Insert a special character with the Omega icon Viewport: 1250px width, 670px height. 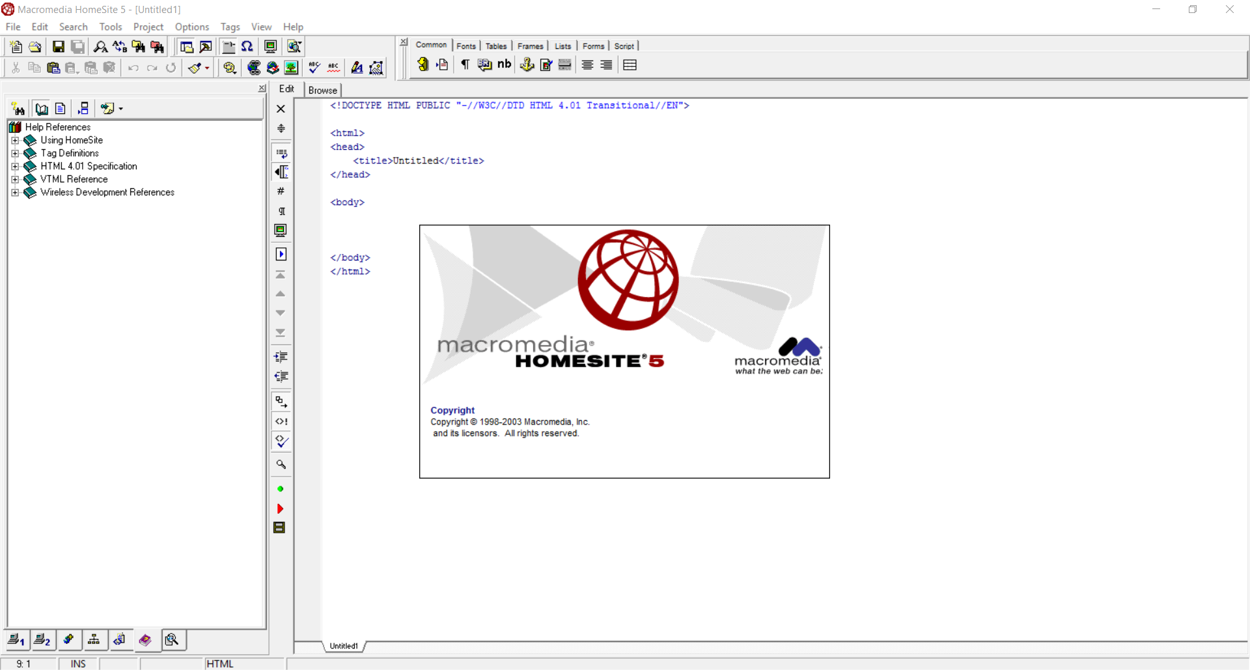coord(247,47)
